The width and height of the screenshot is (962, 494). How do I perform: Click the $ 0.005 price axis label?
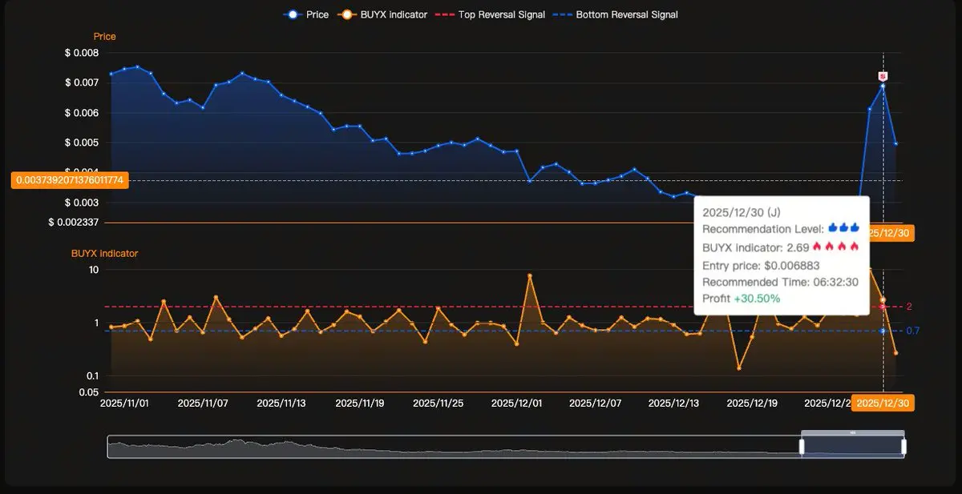point(83,143)
